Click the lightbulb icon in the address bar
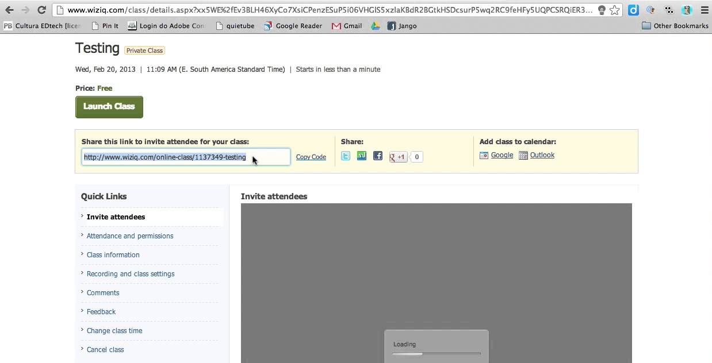This screenshot has width=712, height=363. click(x=602, y=10)
